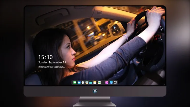Open the Clock app in dock
The height and width of the screenshot is (107, 190).
click(x=83, y=82)
